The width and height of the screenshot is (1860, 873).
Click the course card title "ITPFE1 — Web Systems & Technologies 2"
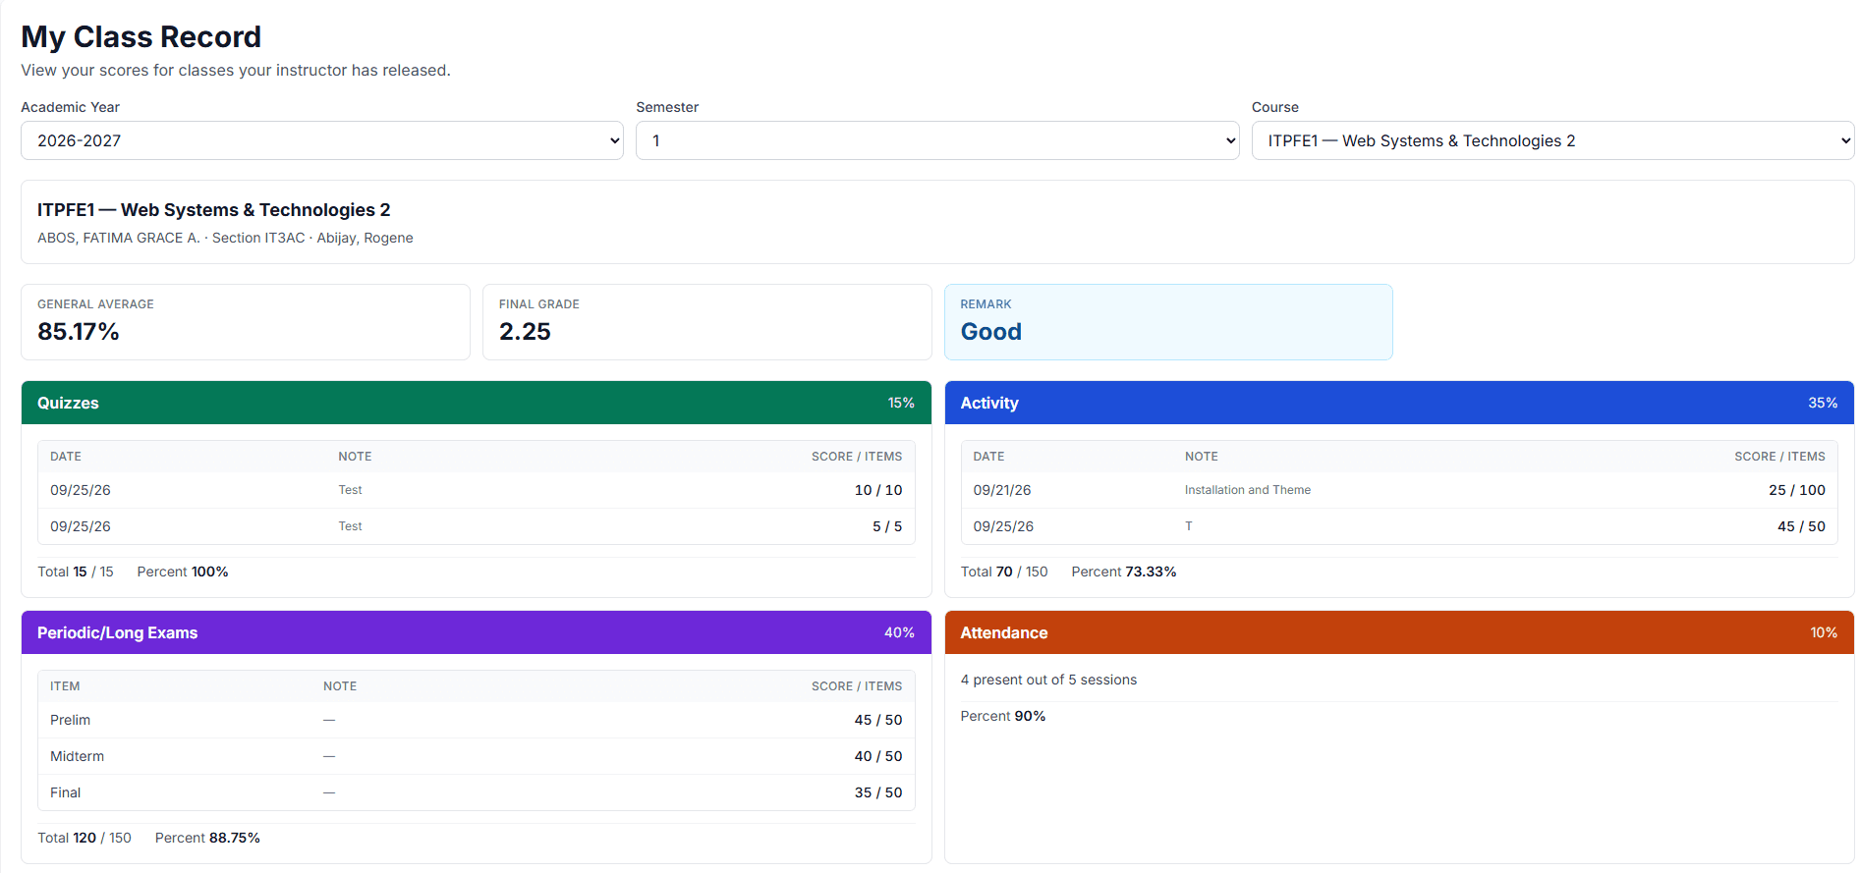coord(214,210)
